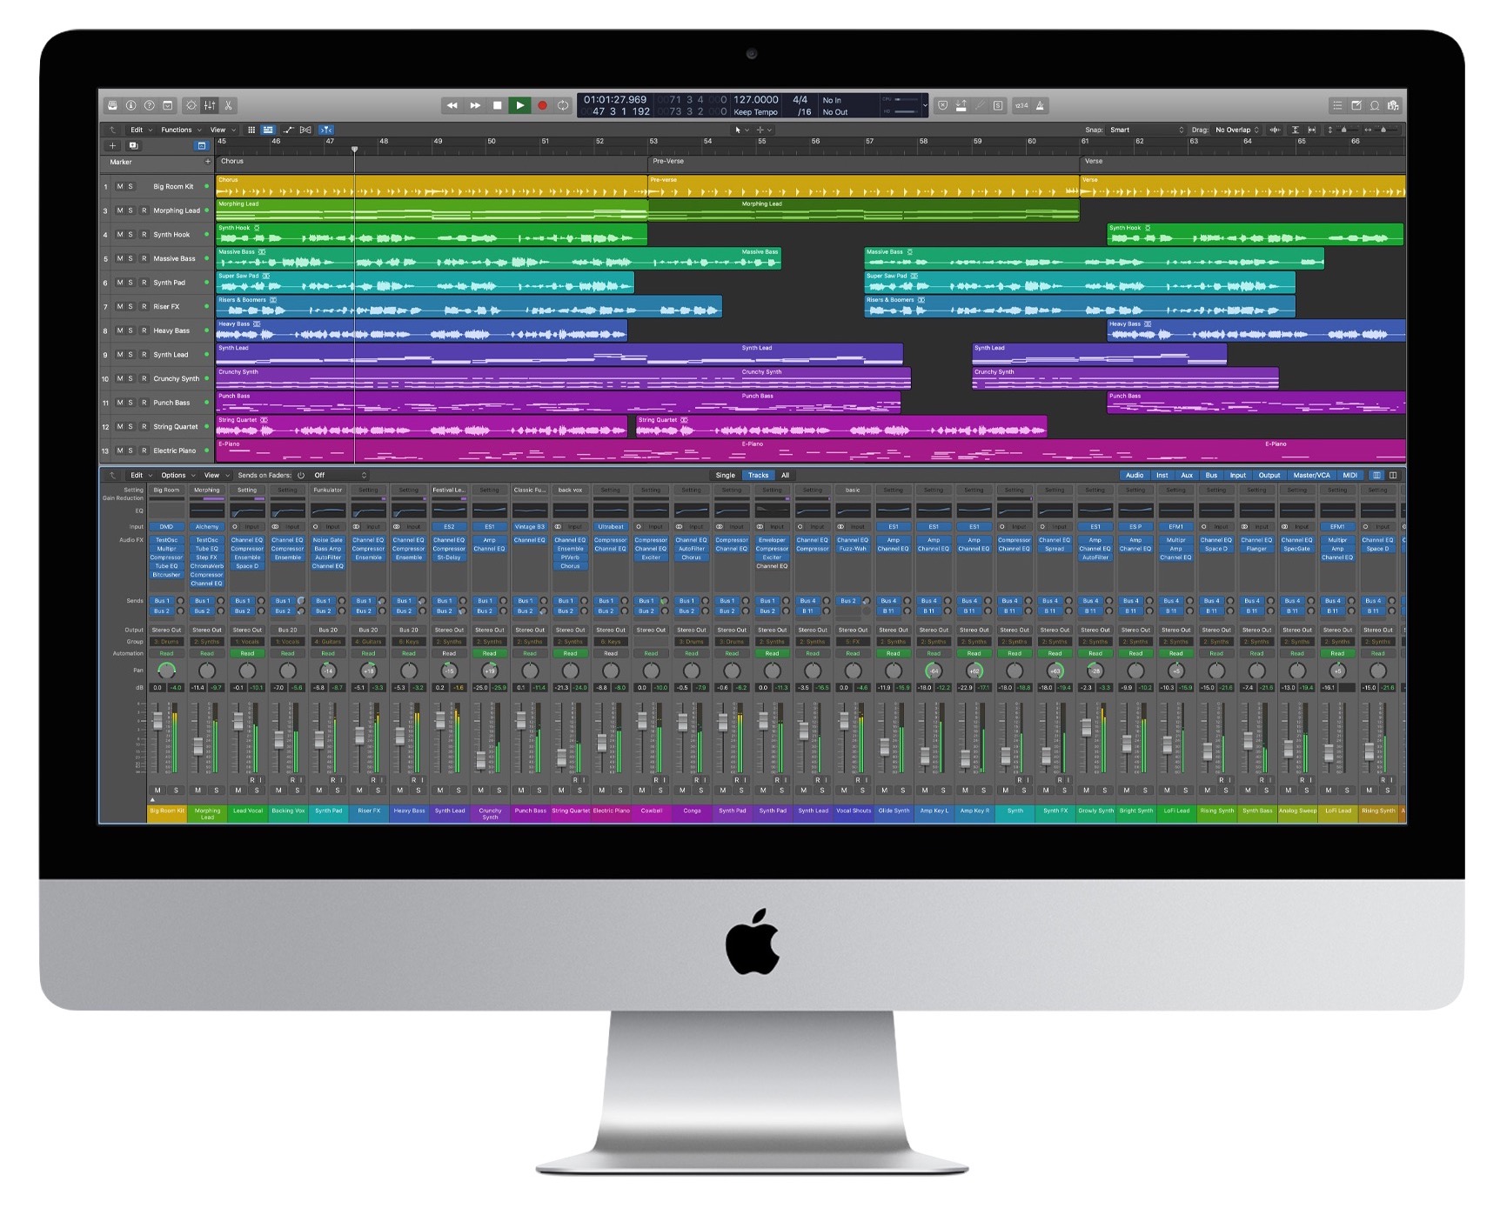Image resolution: width=1500 pixels, height=1208 pixels.
Task: Open the Library using the toolbar icon
Action: (112, 105)
